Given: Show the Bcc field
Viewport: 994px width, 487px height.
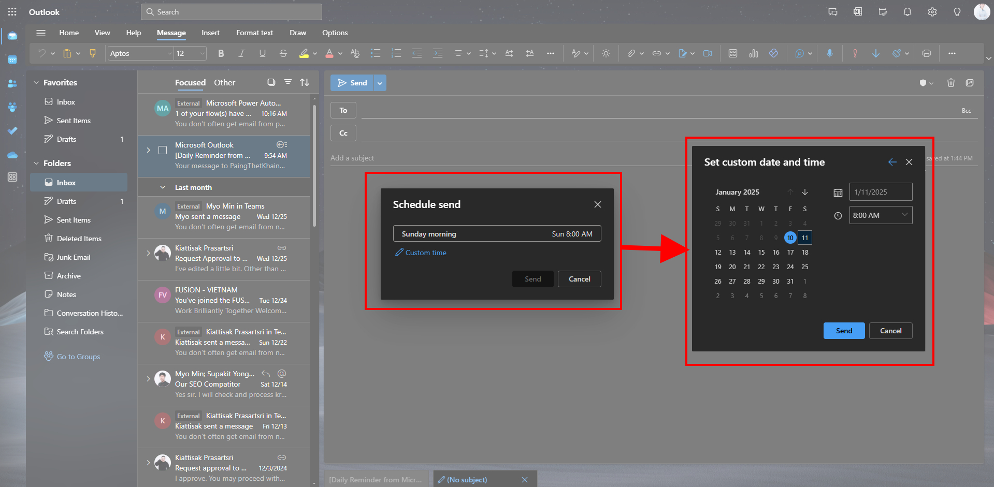Looking at the screenshot, I should click(967, 111).
